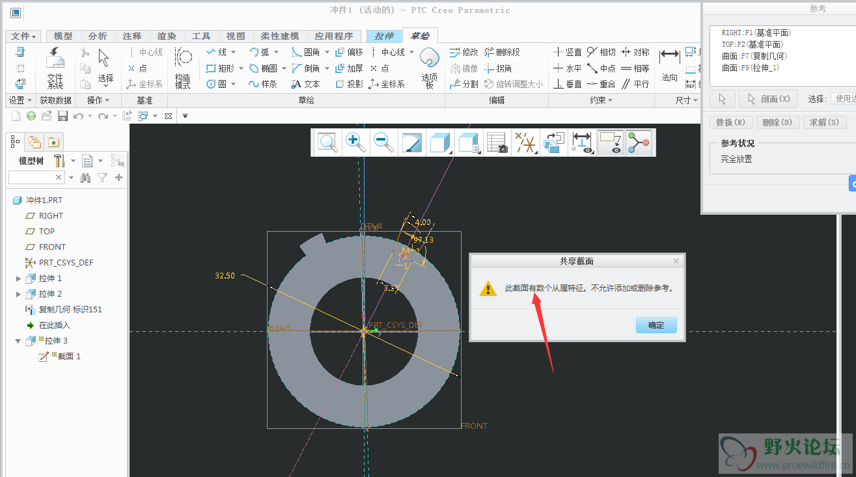856x477 pixels.
Task: Collapse the 拉伸 3 feature node
Action: [18, 341]
